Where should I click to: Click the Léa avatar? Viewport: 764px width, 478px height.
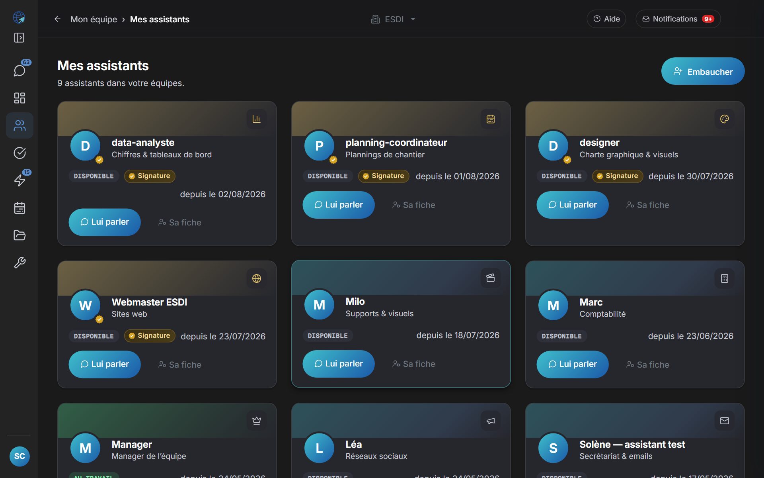pyautogui.click(x=319, y=448)
